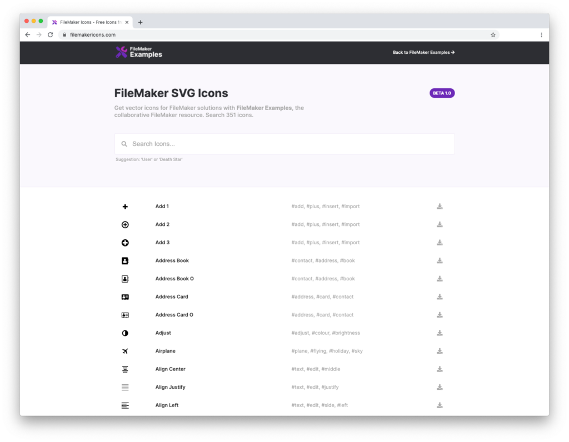Select the FileMaker Icons browser tab
The width and height of the screenshot is (569, 442).
(x=90, y=22)
